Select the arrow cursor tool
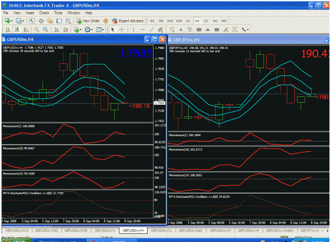 click(x=113, y=29)
